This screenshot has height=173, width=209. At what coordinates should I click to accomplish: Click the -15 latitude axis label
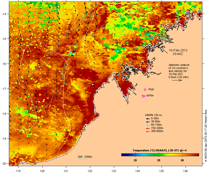[x=4, y=39]
